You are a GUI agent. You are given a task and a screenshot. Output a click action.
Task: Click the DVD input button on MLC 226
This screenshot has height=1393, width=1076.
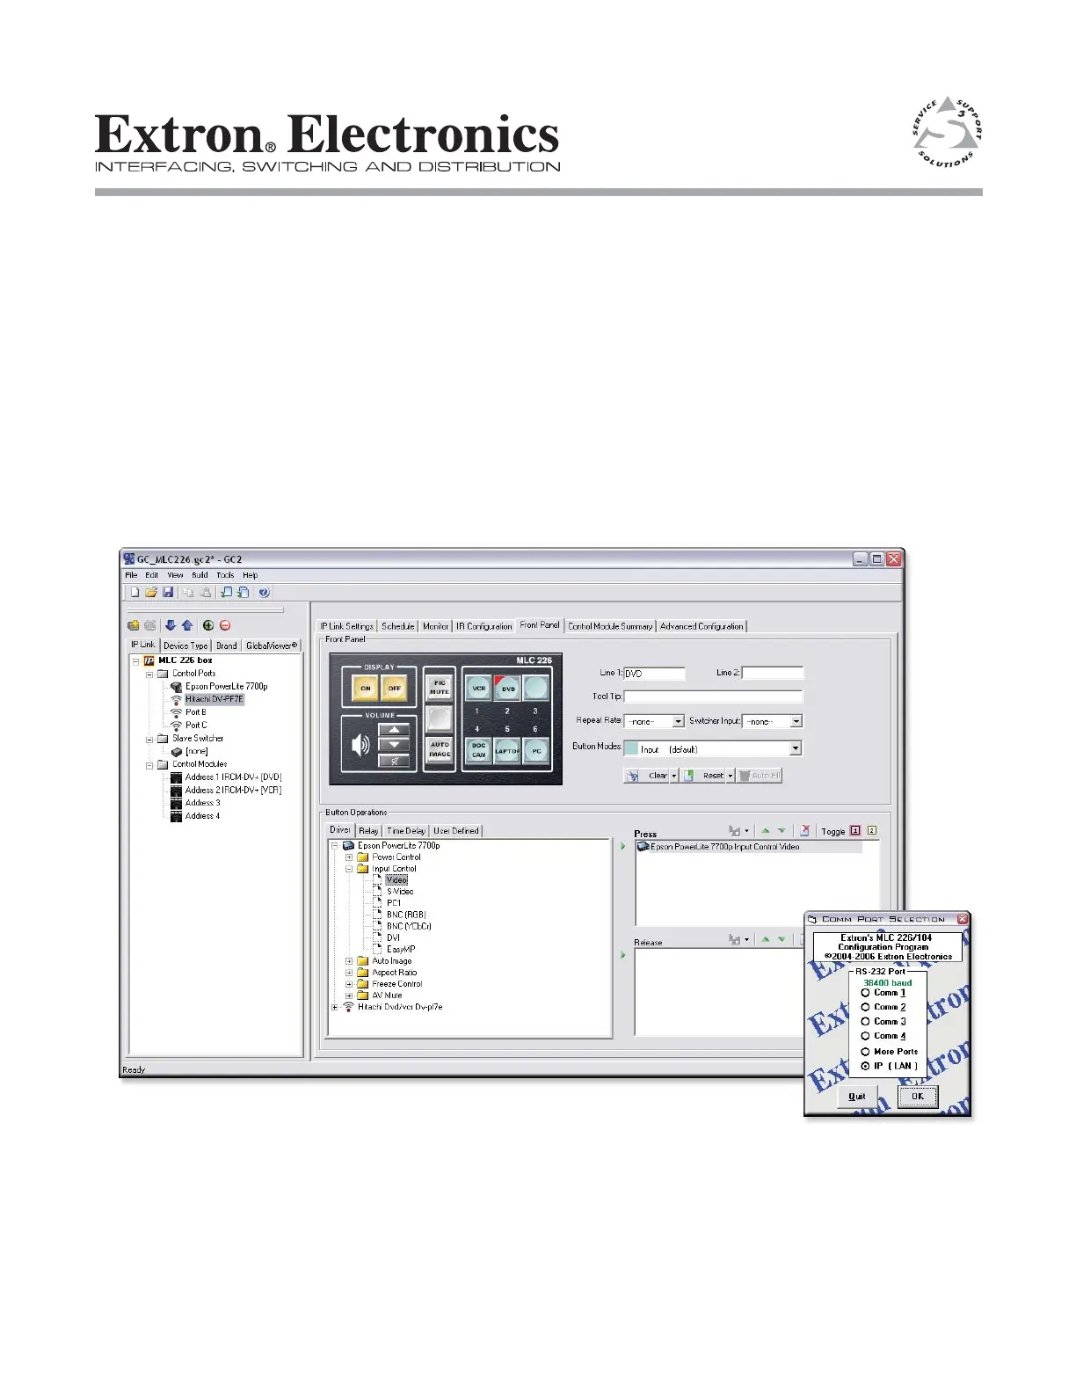(x=507, y=689)
